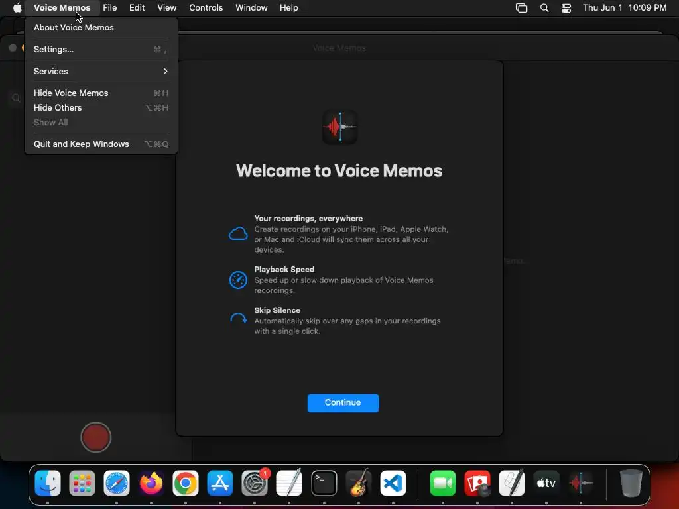Open Photo Booth from the Dock
679x509 pixels.
477,482
